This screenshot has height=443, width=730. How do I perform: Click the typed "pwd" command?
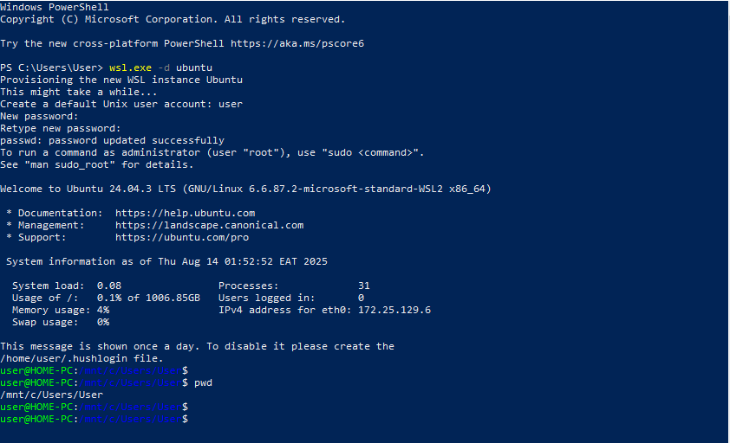pos(204,382)
